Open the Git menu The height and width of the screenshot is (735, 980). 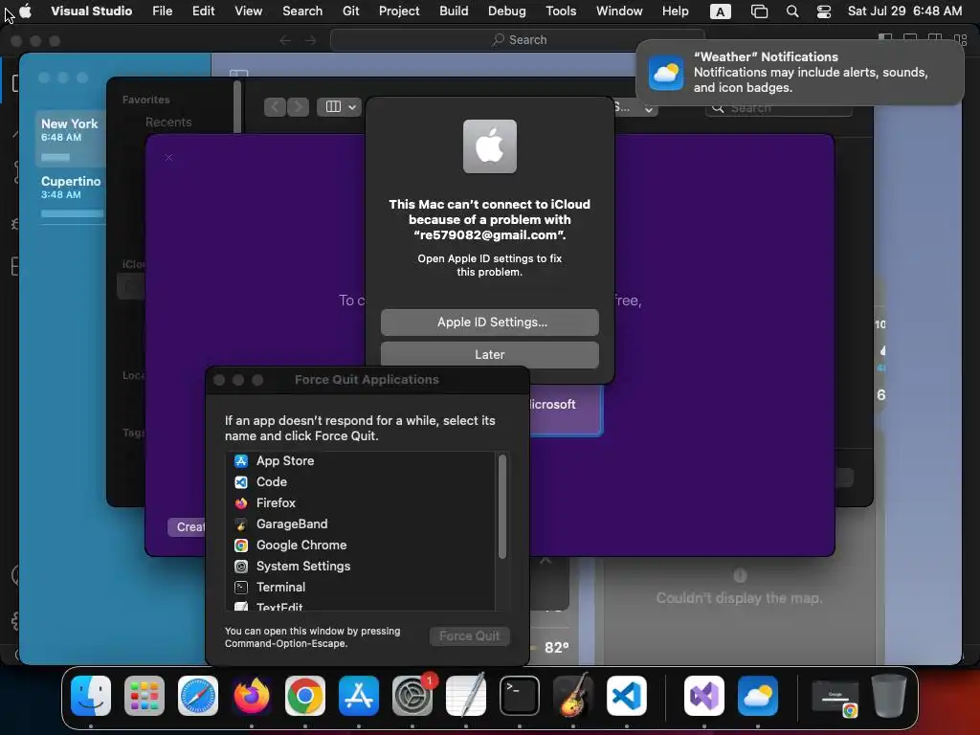[x=350, y=11]
